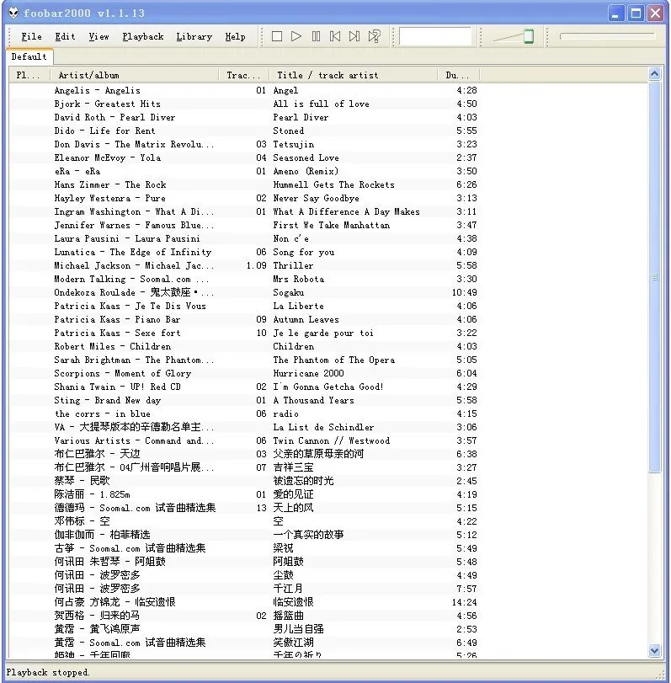Viewport: 671px width, 683px height.
Task: Adjust the volume slider handle
Action: (529, 36)
